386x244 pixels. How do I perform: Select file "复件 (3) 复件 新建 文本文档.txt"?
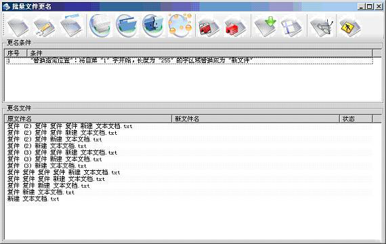54,159
